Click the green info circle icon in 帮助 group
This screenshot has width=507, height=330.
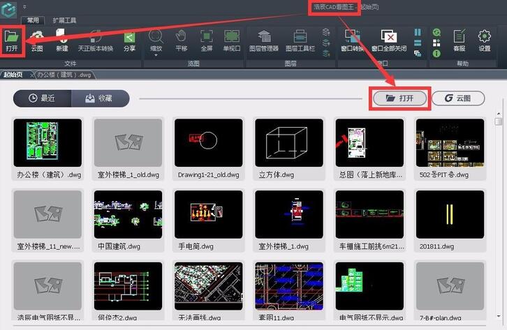[436, 54]
